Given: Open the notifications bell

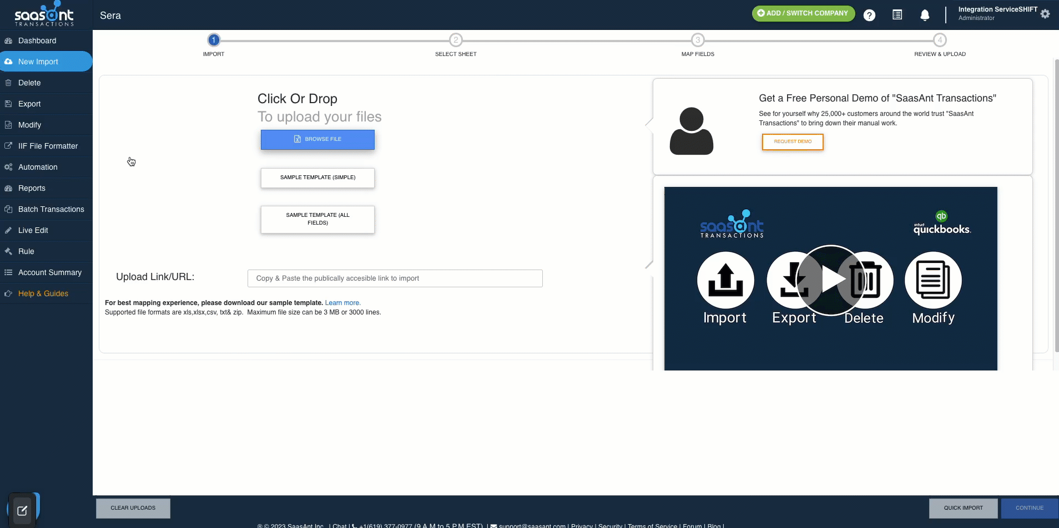Looking at the screenshot, I should [x=925, y=15].
